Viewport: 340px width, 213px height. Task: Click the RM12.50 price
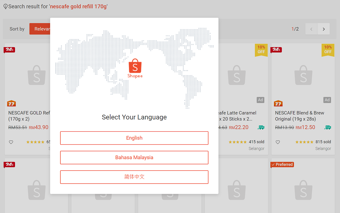305,127
